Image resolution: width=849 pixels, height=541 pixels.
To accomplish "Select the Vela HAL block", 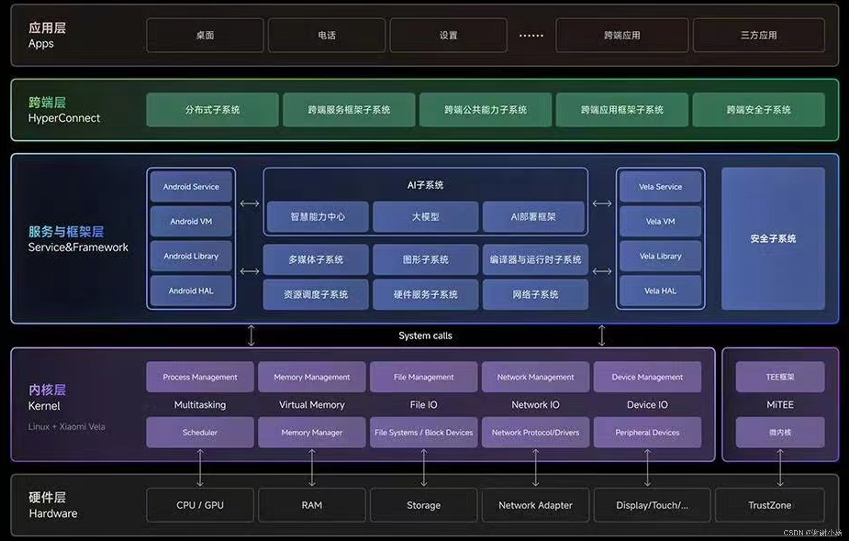I will click(x=660, y=291).
